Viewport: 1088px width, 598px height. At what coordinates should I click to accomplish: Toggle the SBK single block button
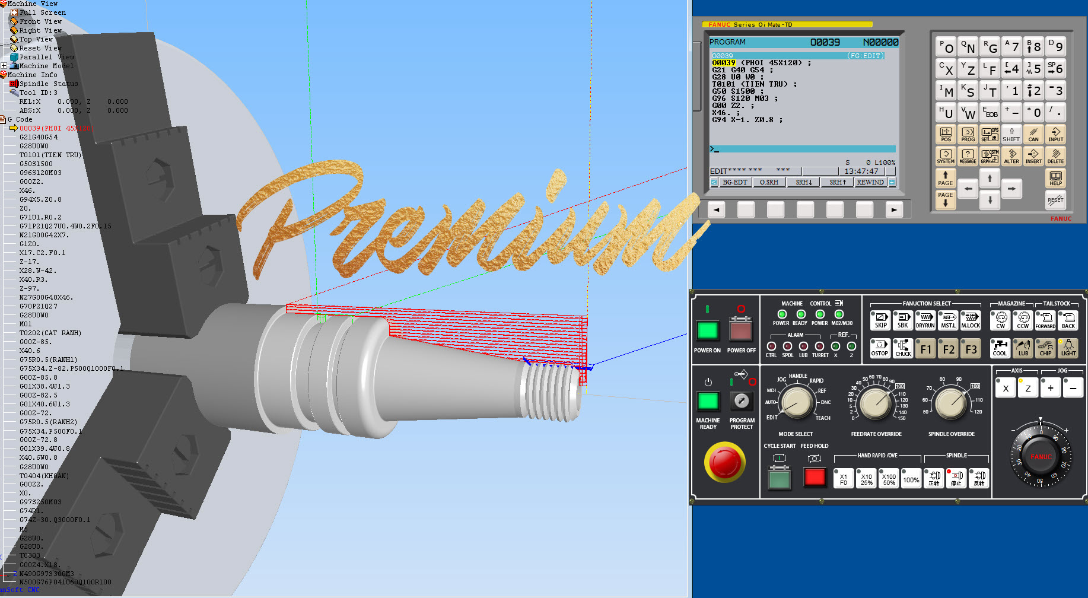(902, 320)
